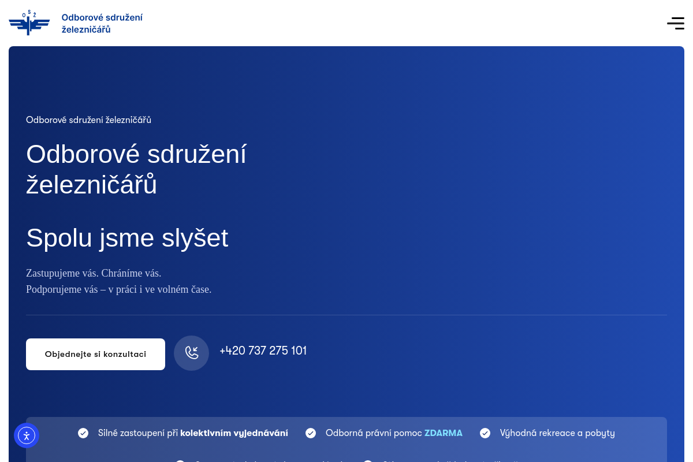Image resolution: width=693 pixels, height=462 pixels.
Task: Click the small breadcrumb label above the heading
Action: 88,120
